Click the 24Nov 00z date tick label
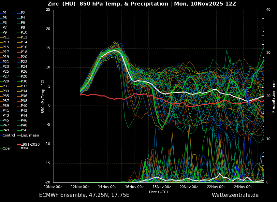 pos(243,187)
